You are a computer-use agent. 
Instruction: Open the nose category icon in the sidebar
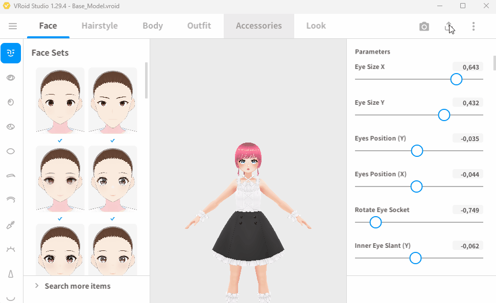click(11, 274)
